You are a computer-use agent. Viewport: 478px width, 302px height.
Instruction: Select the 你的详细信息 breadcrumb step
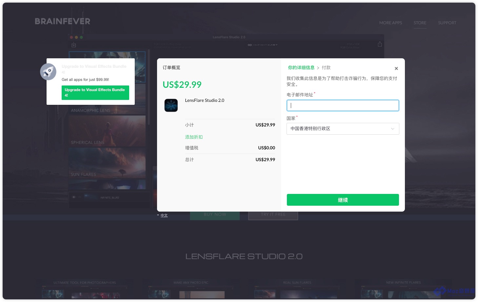tap(301, 67)
